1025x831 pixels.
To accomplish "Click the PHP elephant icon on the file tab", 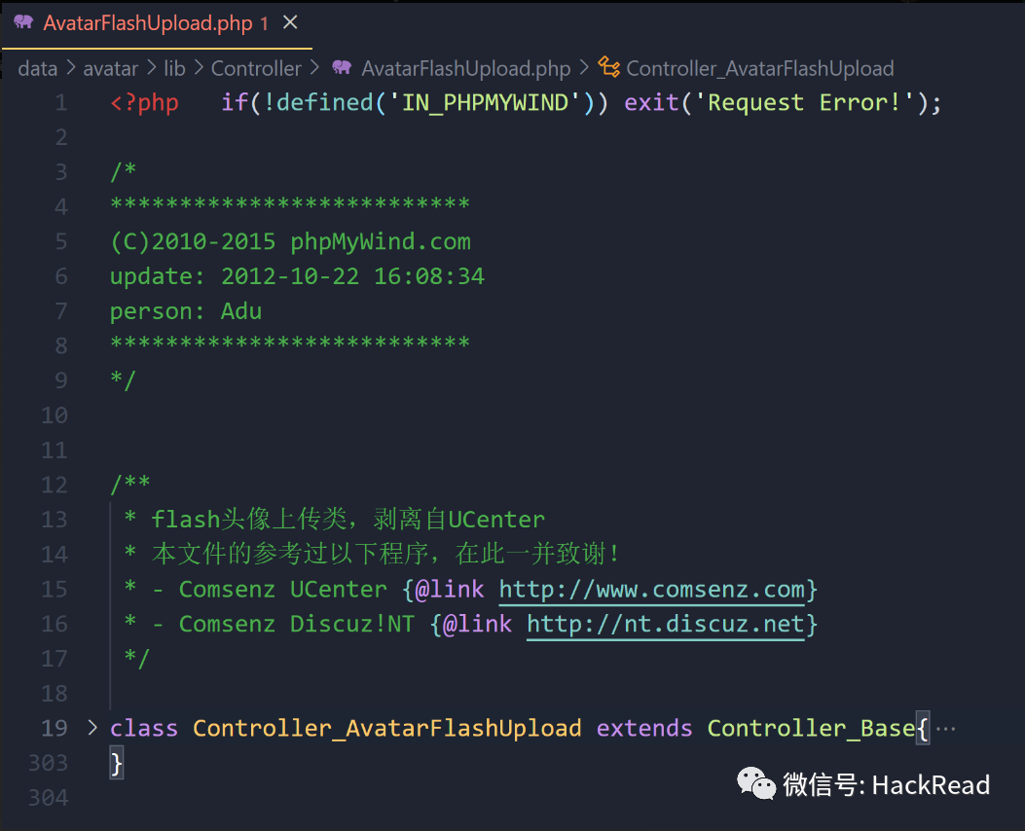I will 23,22.
